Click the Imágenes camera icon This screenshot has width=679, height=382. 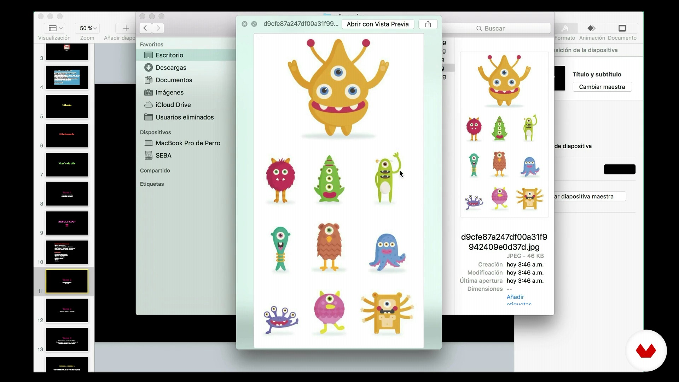click(x=149, y=92)
